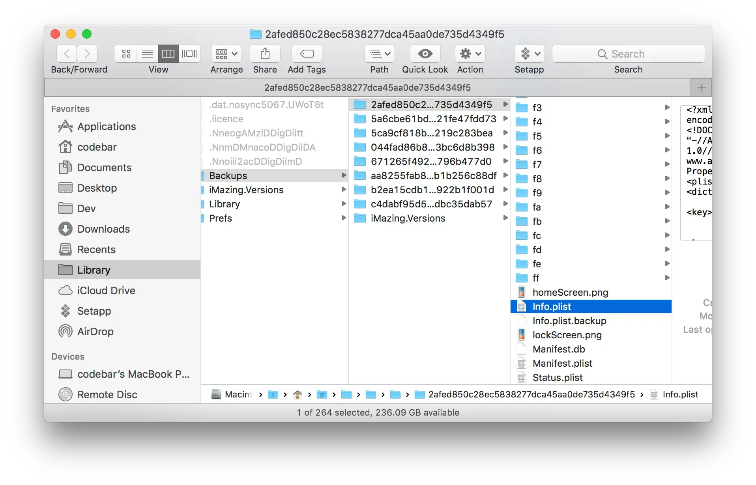Add tags using the Add Tags icon
Screen dimensions: 756x485
tap(306, 54)
